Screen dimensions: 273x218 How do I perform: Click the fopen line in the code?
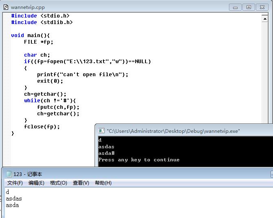pyautogui.click(x=88, y=62)
